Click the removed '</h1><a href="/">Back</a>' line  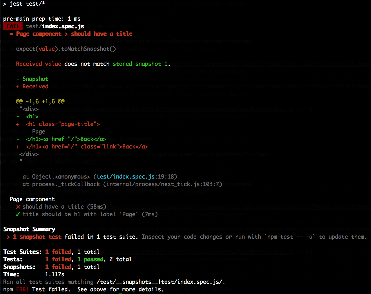61,139
